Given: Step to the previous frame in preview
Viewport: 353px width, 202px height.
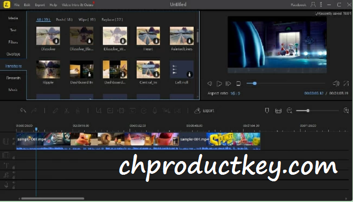Looking at the screenshot, I should (209, 84).
